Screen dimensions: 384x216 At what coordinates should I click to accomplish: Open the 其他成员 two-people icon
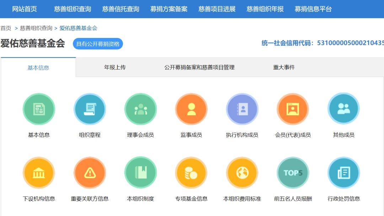pyautogui.click(x=343, y=109)
